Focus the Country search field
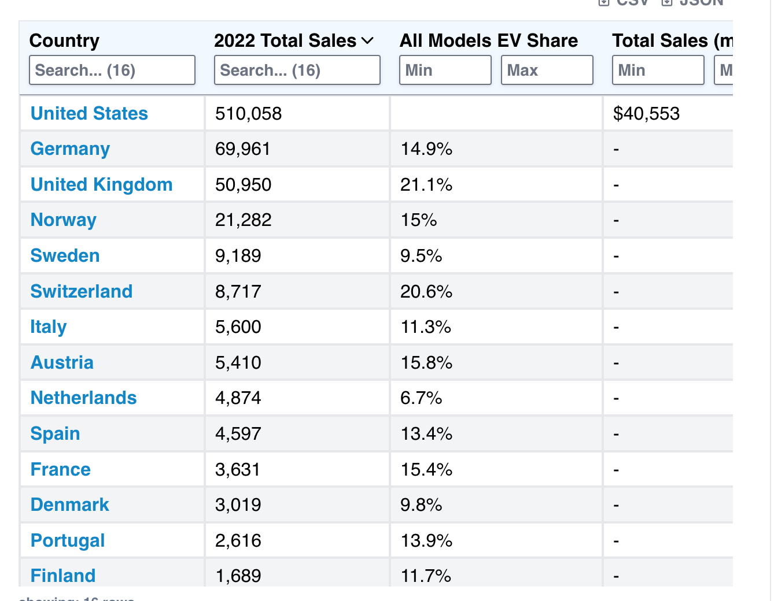The image size is (774, 601). [x=112, y=71]
